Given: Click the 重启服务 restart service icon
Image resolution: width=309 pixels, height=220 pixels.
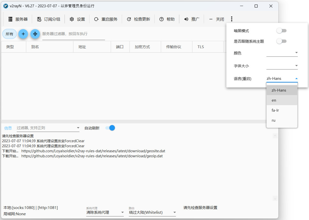Looking at the screenshot, I should click(x=96, y=19).
